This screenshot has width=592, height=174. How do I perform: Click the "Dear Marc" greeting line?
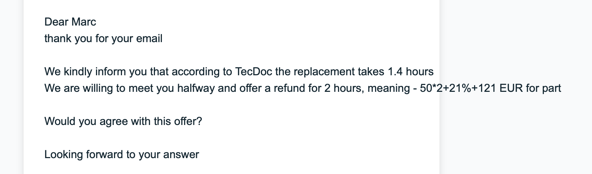[70, 22]
